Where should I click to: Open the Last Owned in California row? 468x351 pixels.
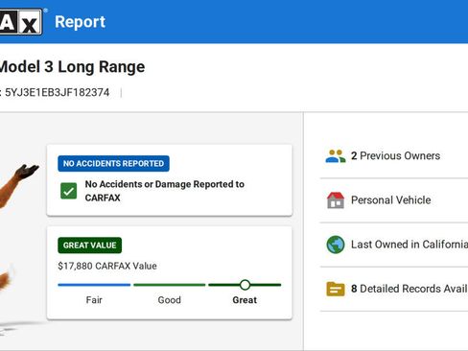[394, 245]
